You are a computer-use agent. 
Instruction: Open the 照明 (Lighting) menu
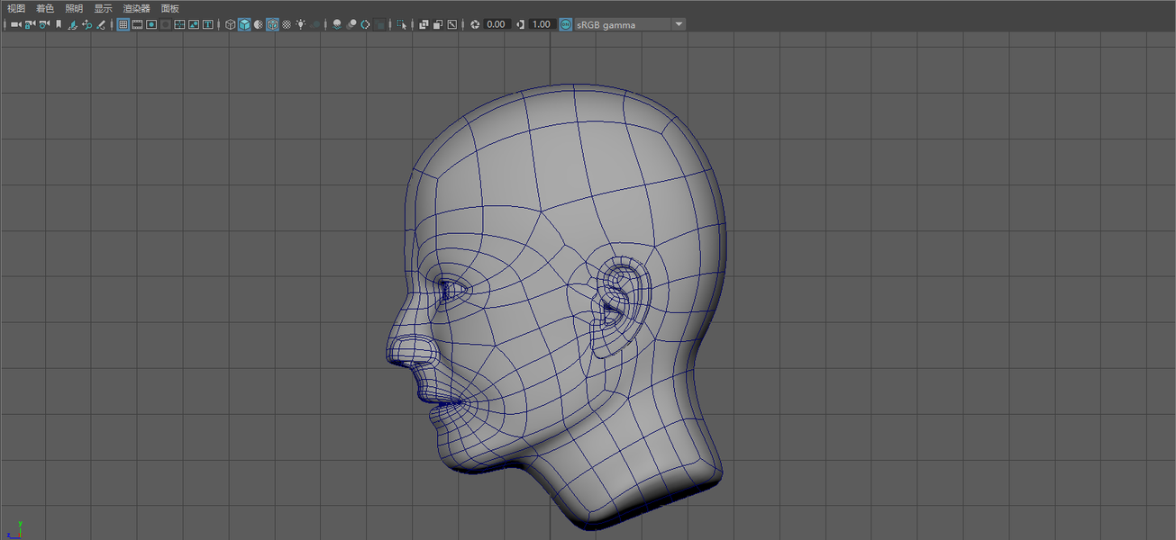coord(74,8)
